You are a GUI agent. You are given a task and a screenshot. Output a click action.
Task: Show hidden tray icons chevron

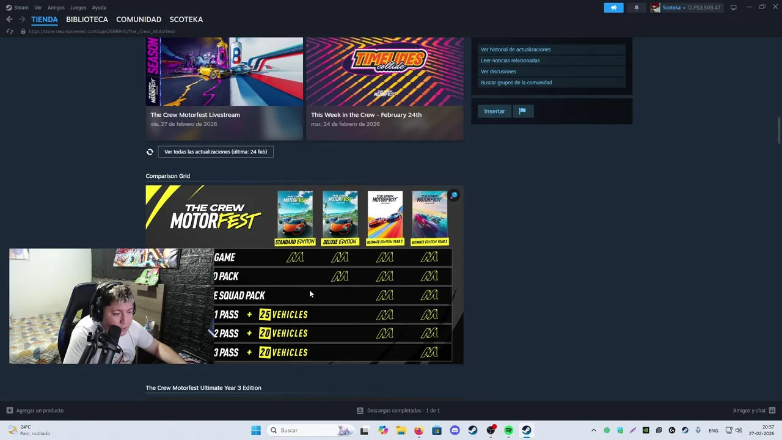coord(593,430)
